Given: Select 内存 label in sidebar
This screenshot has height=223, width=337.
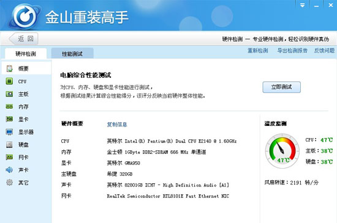Looking at the screenshot, I should tap(23, 107).
